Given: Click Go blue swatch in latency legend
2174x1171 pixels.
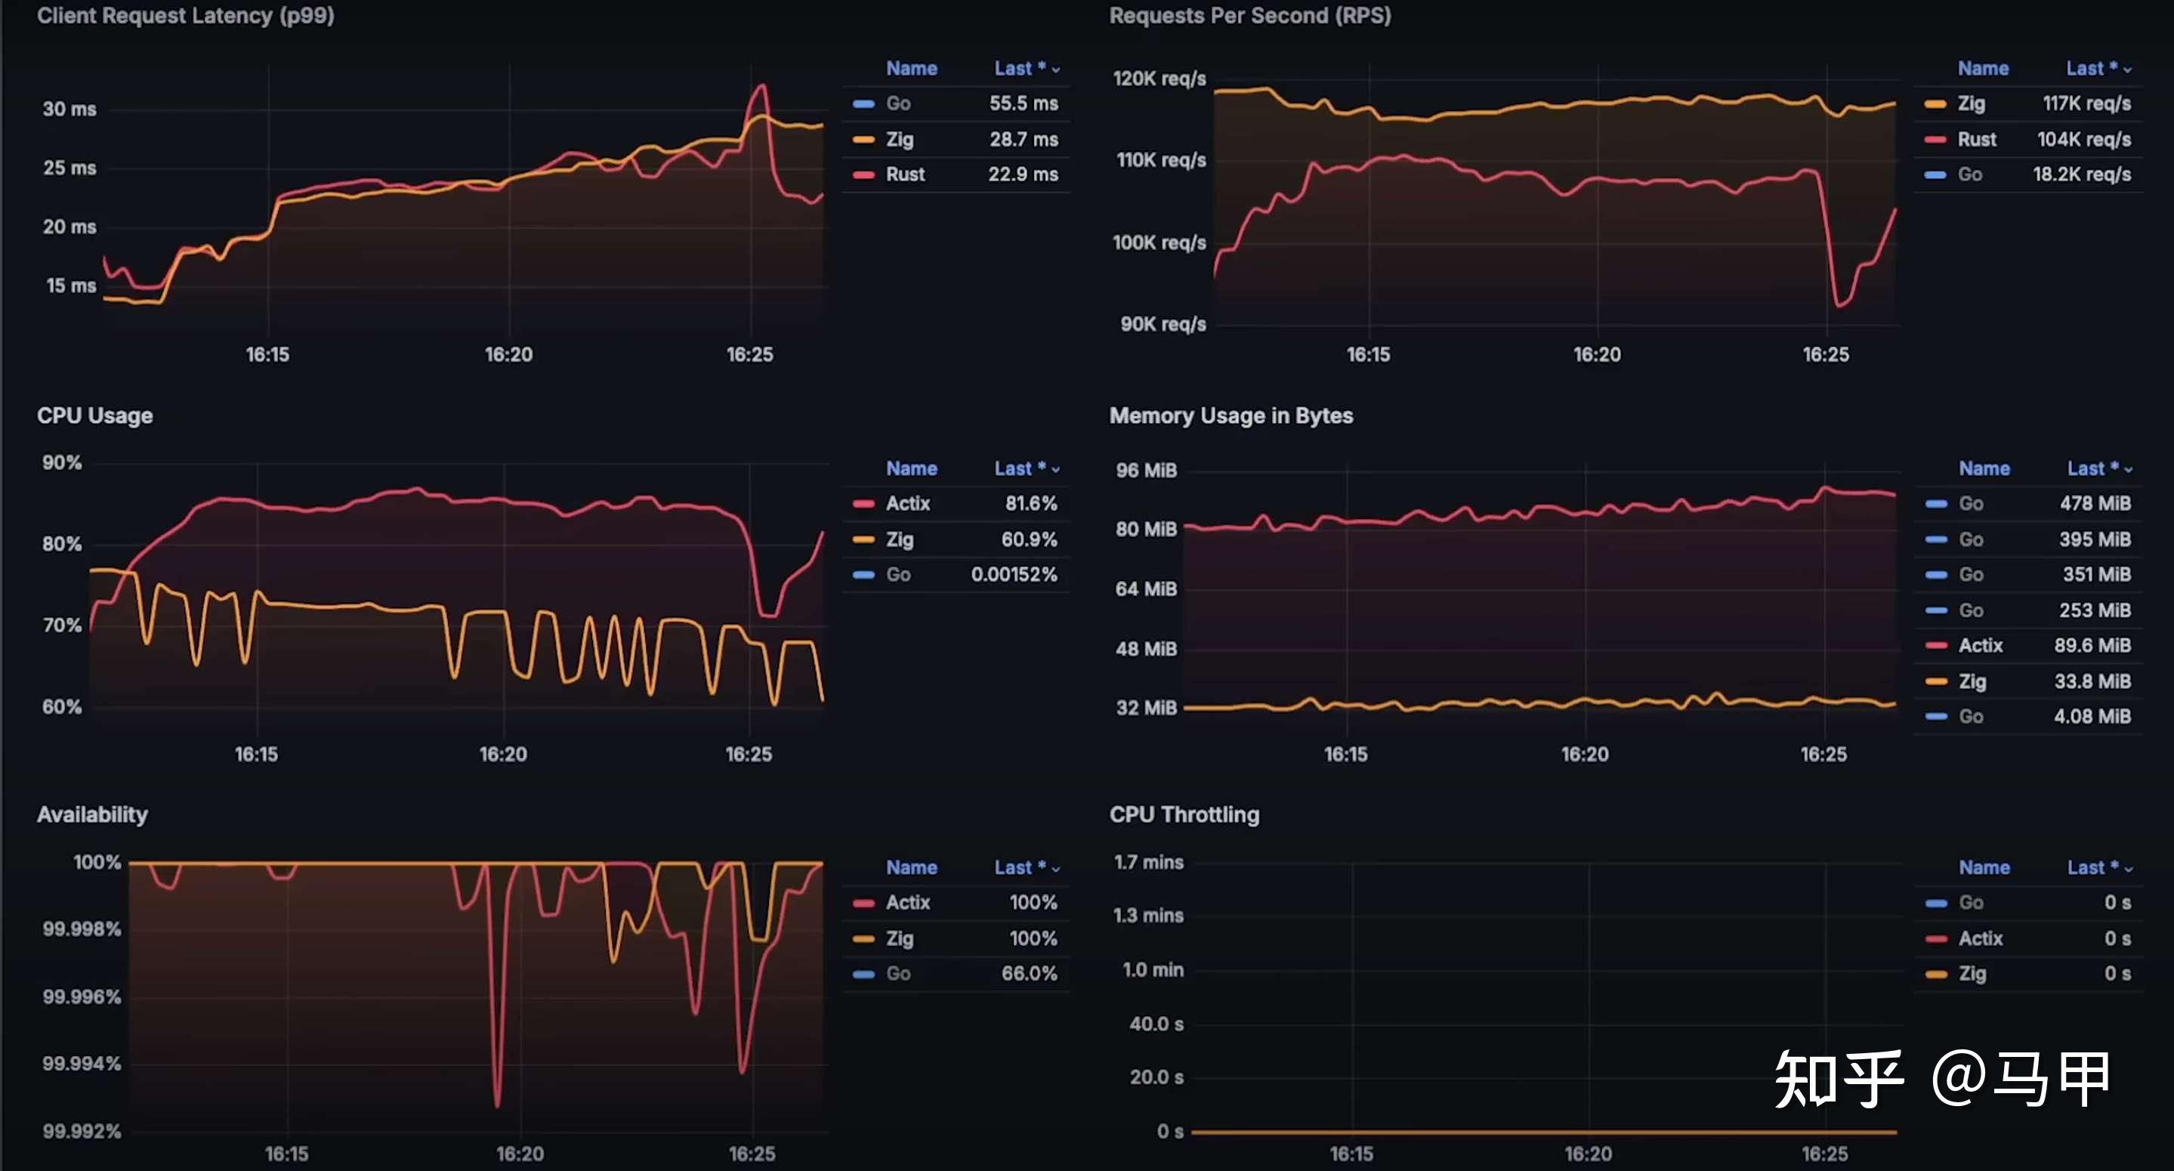Looking at the screenshot, I should (x=863, y=104).
